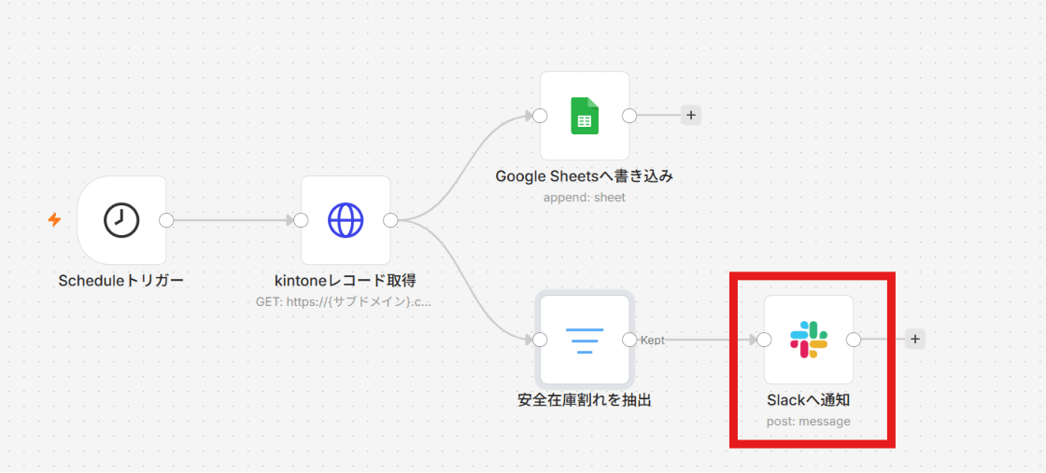
Task: Click the Google Sheetsへ書き込み label
Action: pyautogui.click(x=585, y=176)
